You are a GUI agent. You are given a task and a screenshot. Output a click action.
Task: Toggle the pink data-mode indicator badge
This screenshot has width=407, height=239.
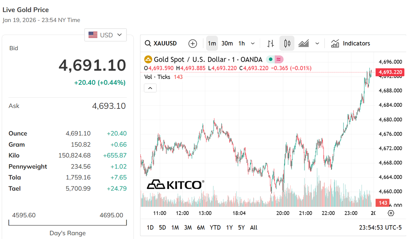pos(278,60)
